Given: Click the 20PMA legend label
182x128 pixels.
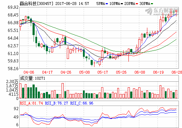Looking at the screenshot, I should click(129, 4).
